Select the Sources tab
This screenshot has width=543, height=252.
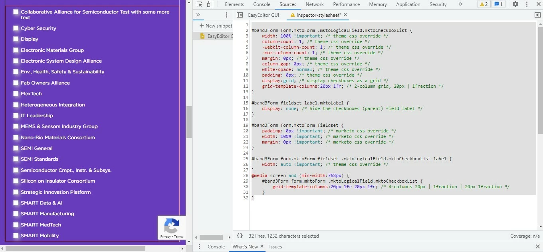[288, 4]
